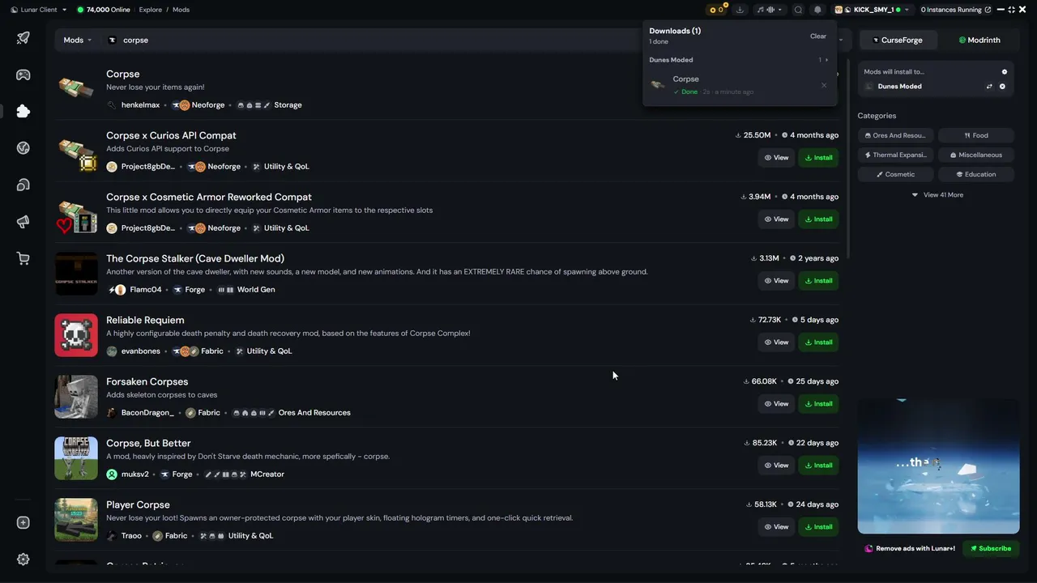Install Corpse x Cosmetic Armor Reworked Compat
The width and height of the screenshot is (1037, 583).
pyautogui.click(x=818, y=219)
